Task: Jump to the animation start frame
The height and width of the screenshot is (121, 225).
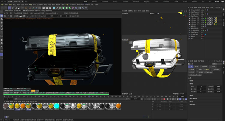Action: pyautogui.click(x=142, y=99)
